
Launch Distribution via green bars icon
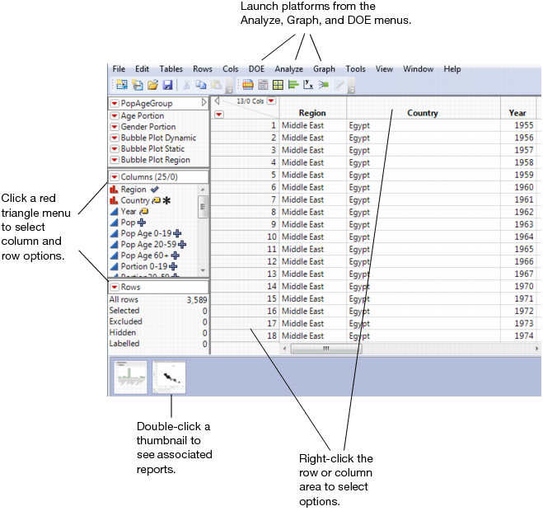[x=293, y=85]
